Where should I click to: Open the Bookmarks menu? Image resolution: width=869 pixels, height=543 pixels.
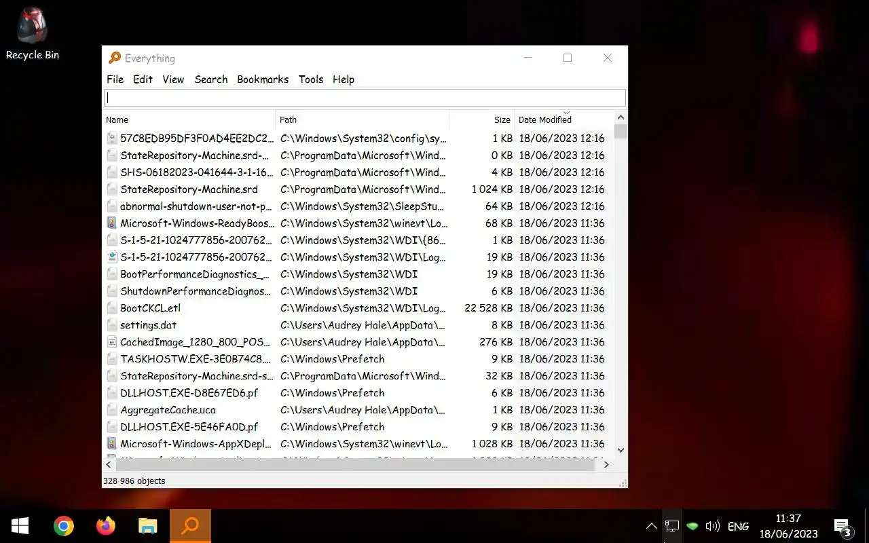pyautogui.click(x=263, y=79)
